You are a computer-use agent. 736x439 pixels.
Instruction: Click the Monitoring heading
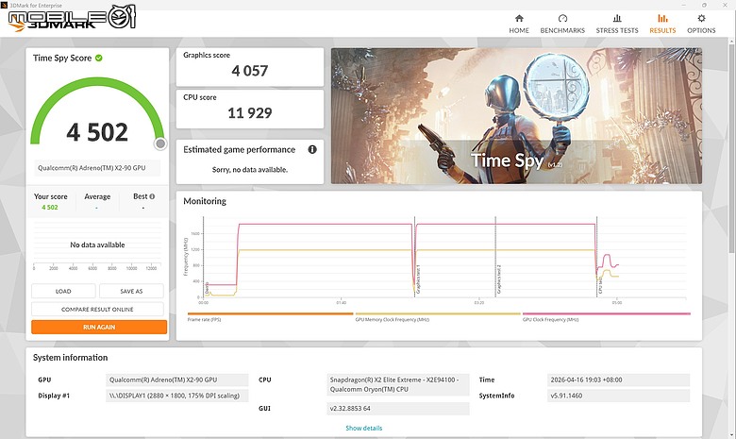(x=205, y=201)
